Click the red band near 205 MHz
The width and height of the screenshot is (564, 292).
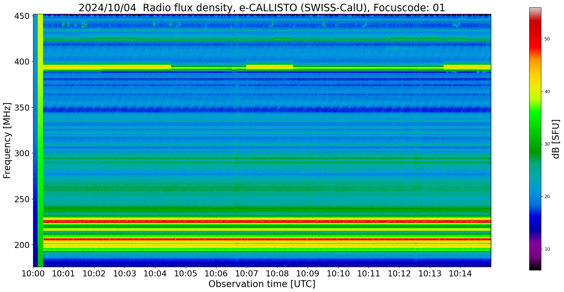coord(267,239)
